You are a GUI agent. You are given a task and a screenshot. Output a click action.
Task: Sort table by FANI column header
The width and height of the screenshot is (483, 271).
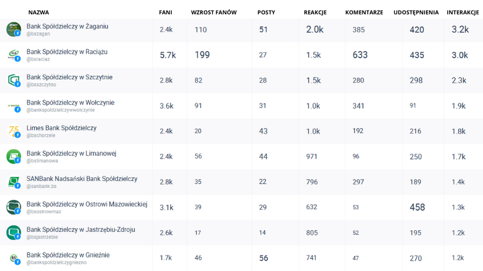coord(166,12)
